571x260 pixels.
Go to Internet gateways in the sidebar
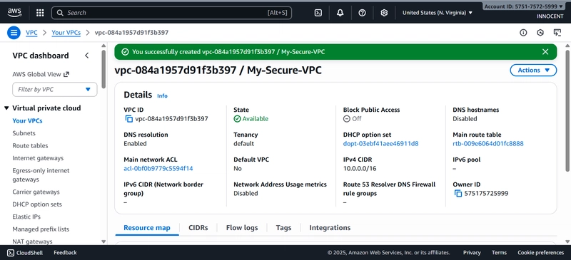38,158
